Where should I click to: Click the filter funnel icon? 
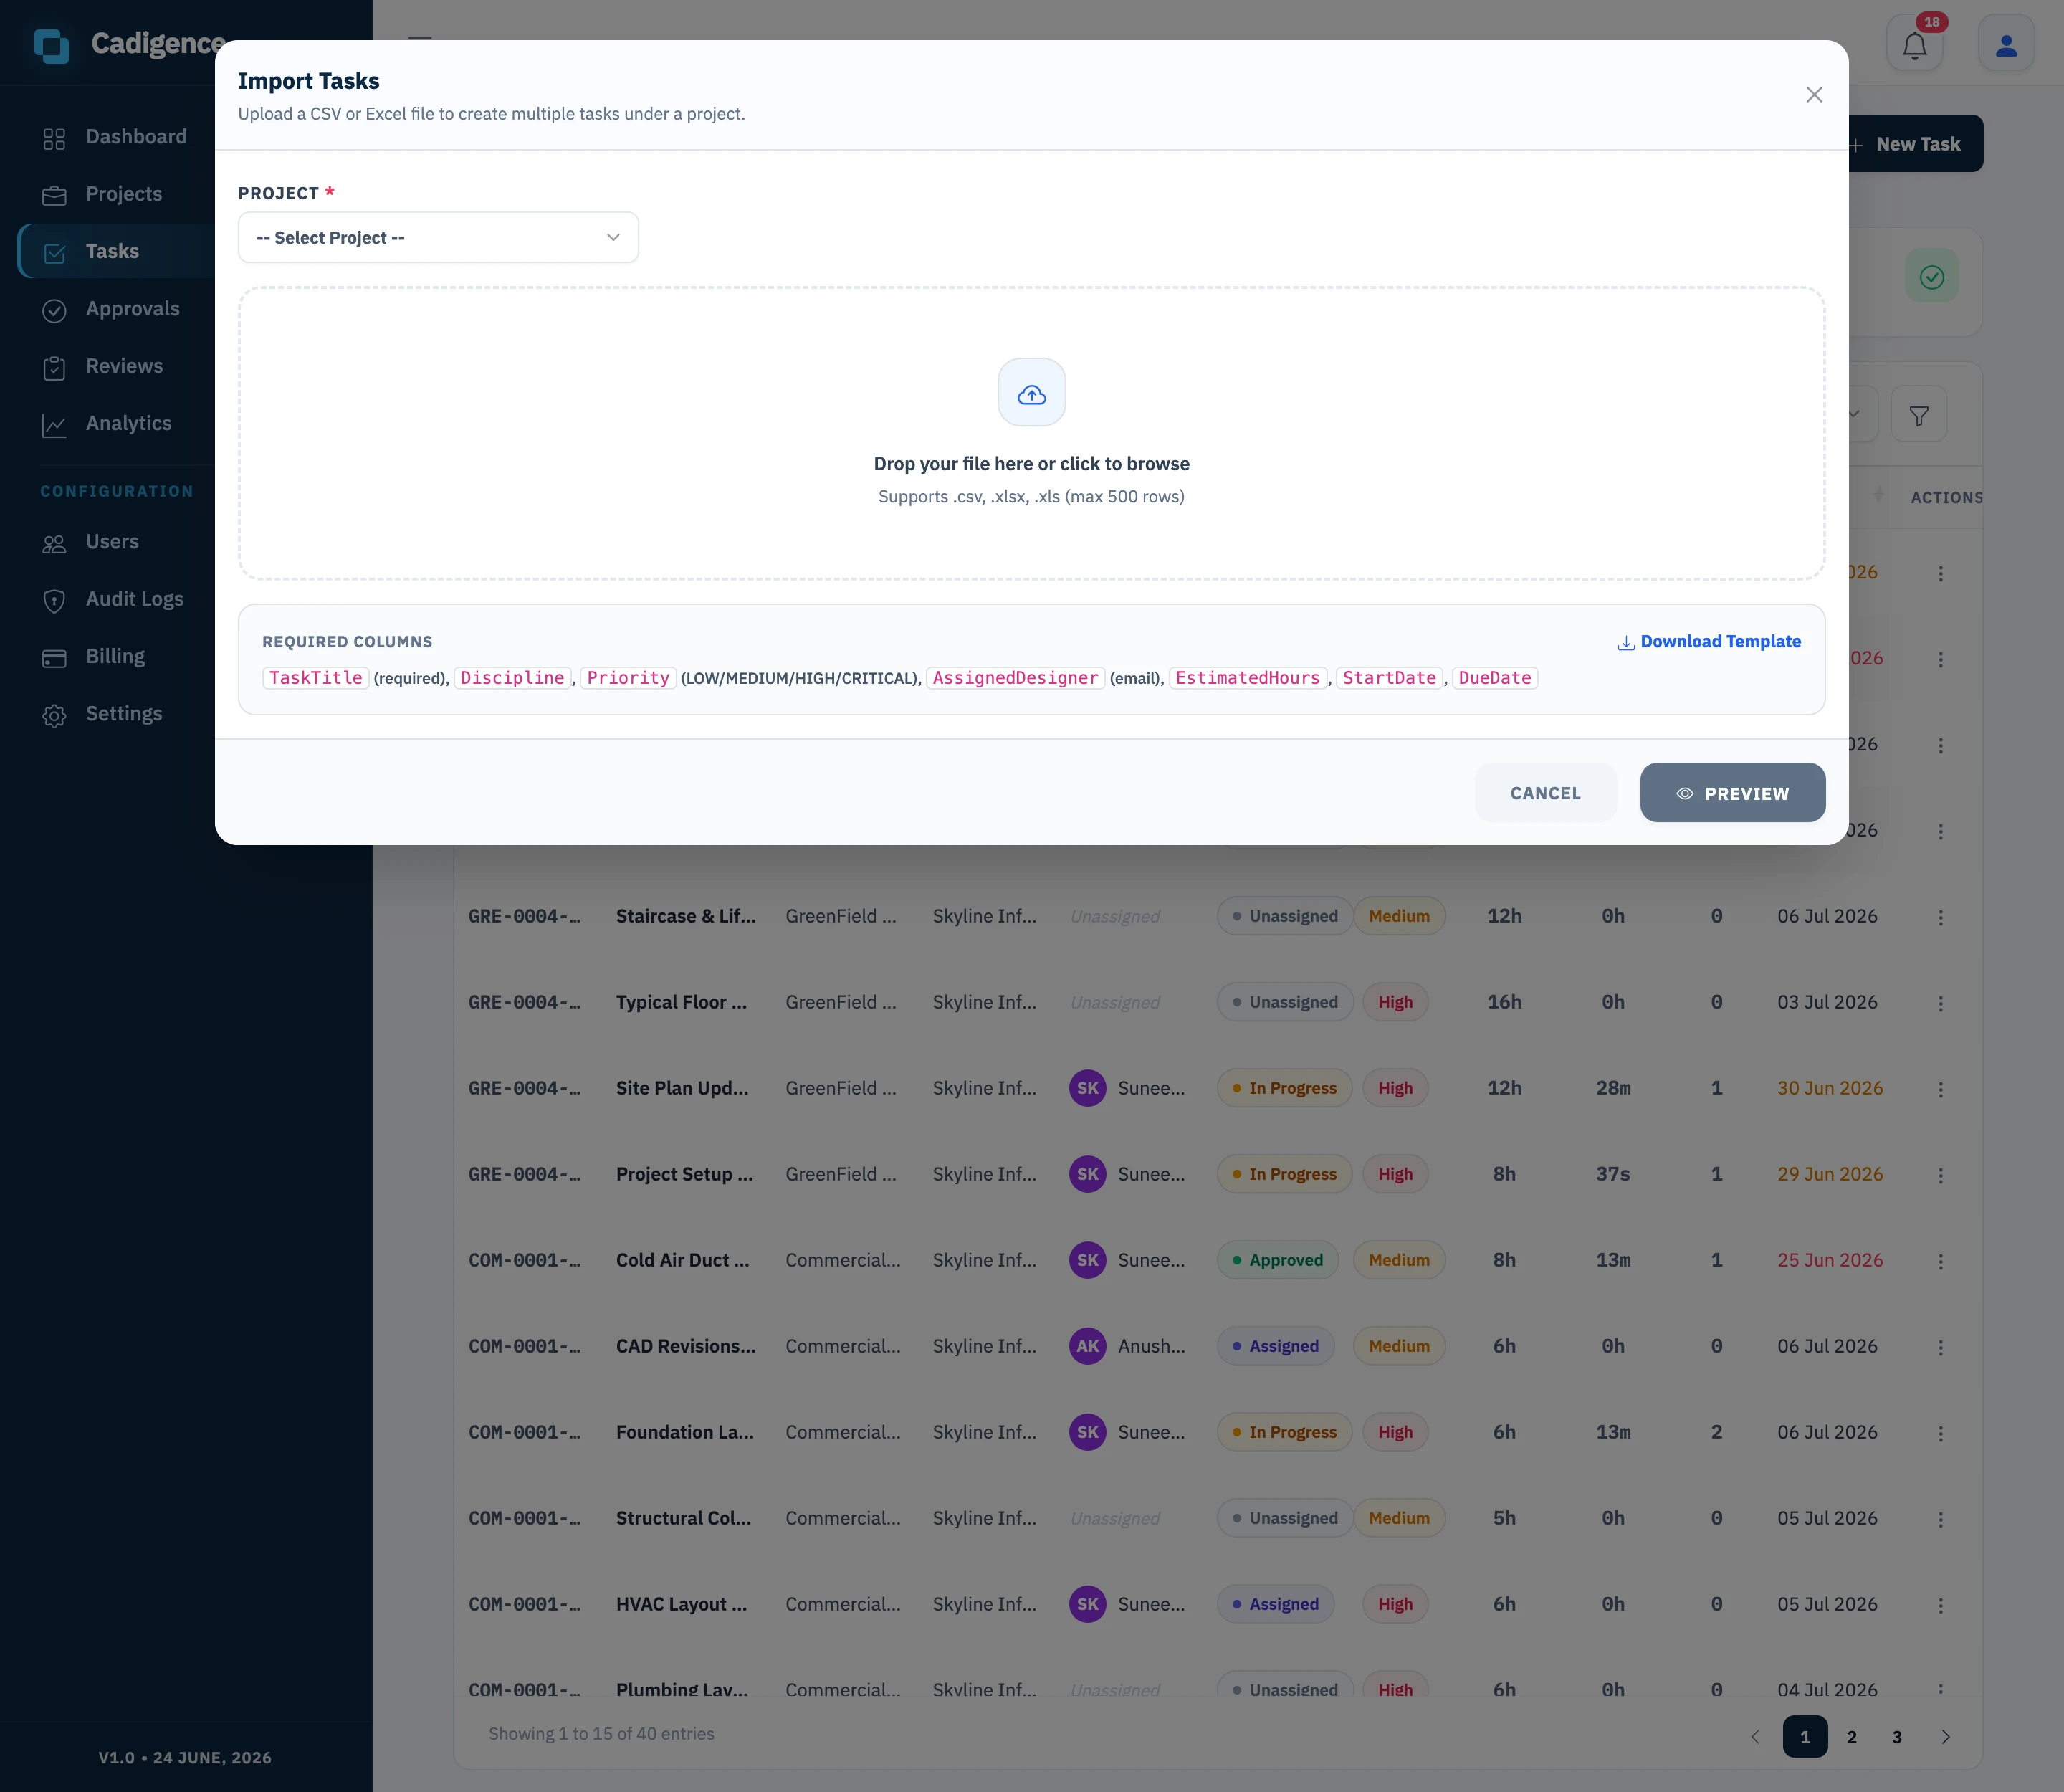click(1919, 415)
